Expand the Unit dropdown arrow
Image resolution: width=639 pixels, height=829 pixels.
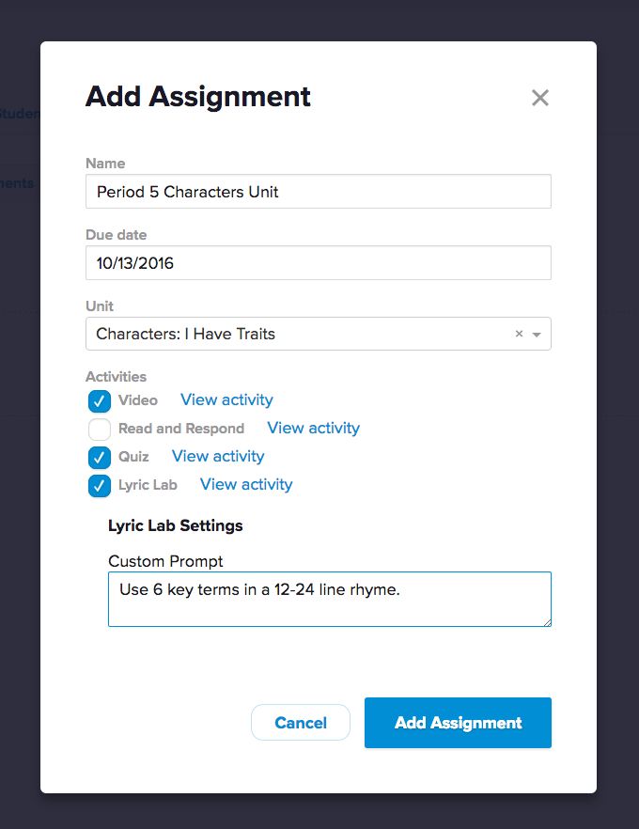click(537, 334)
